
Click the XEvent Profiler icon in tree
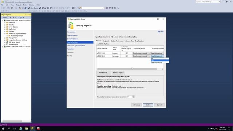click(x=7, y=44)
